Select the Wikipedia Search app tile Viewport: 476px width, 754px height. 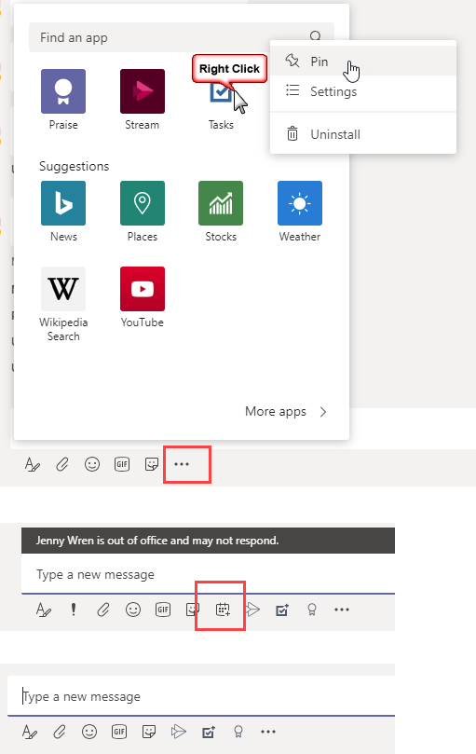[63, 289]
